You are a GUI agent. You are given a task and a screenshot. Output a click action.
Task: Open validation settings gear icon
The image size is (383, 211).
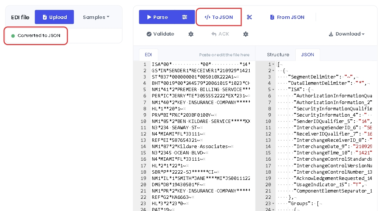(191, 34)
